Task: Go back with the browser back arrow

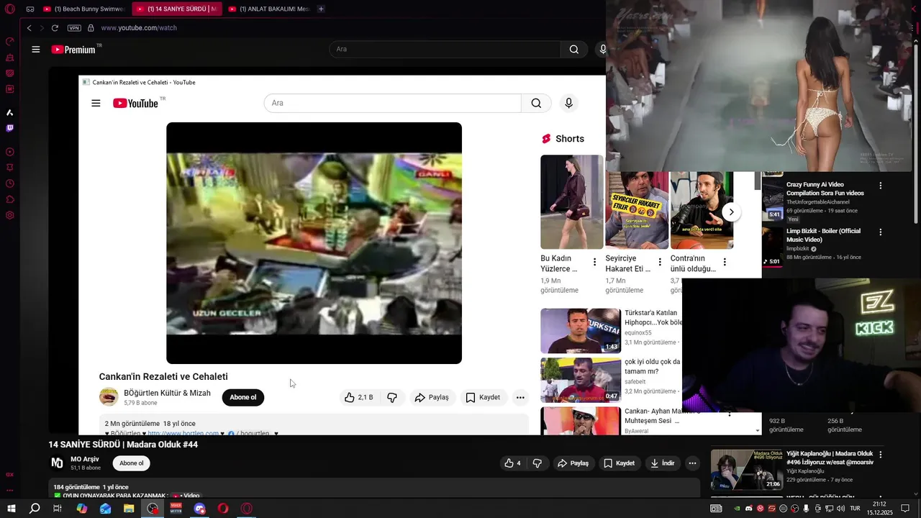Action: point(29,28)
